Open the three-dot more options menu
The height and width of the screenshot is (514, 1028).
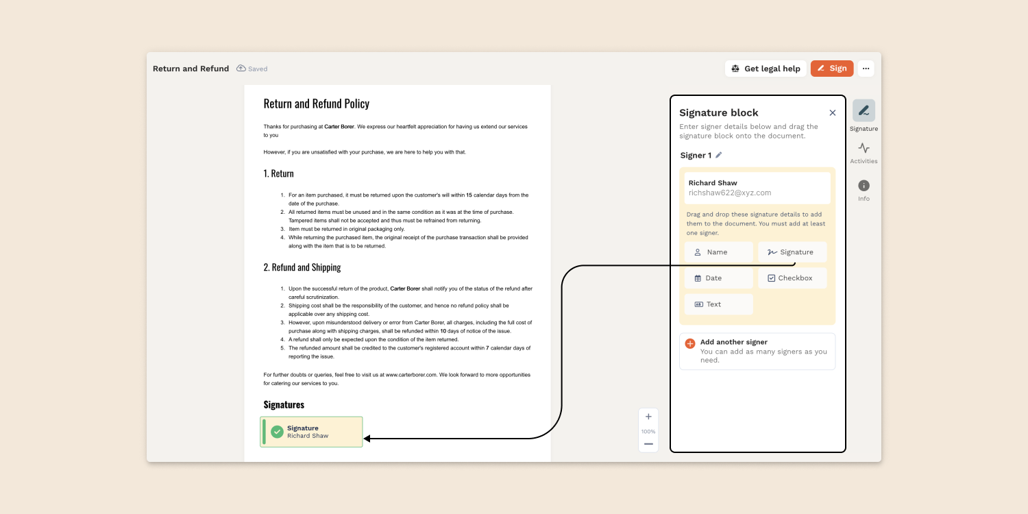coord(866,69)
